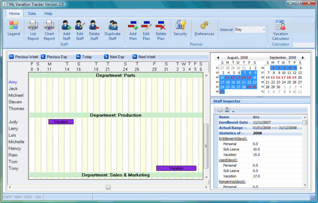Go to Previous Week
The image size is (318, 203).
(x=24, y=57)
